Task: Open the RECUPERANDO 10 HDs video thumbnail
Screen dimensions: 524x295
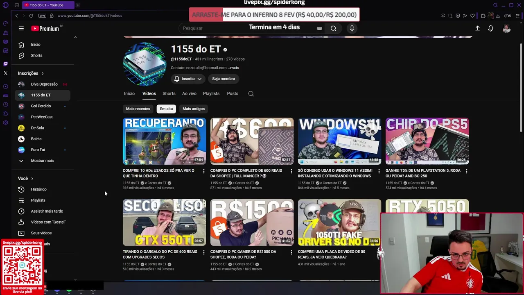Action: 164,141
